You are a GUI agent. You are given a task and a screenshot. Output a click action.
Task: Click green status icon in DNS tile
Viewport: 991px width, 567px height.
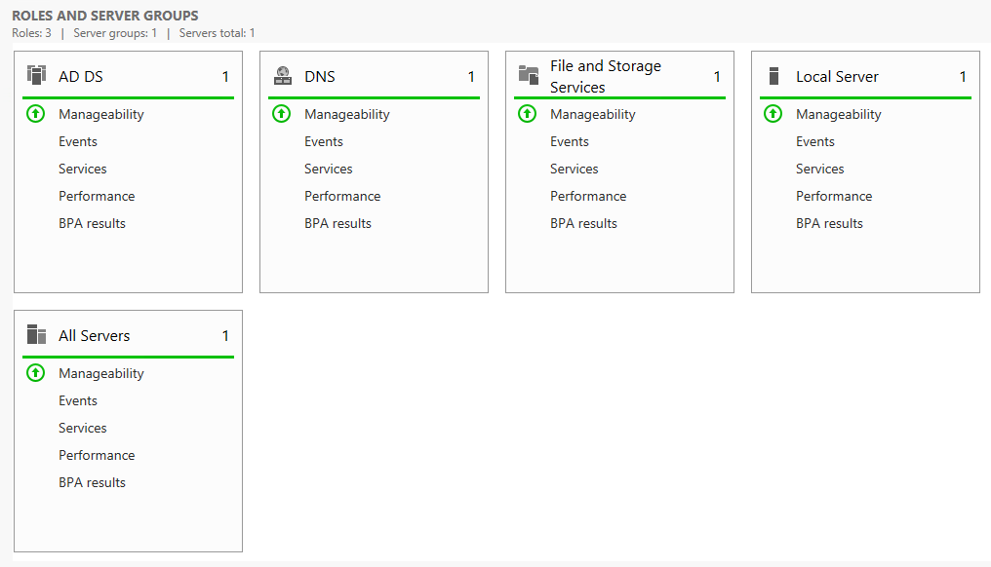tap(281, 114)
